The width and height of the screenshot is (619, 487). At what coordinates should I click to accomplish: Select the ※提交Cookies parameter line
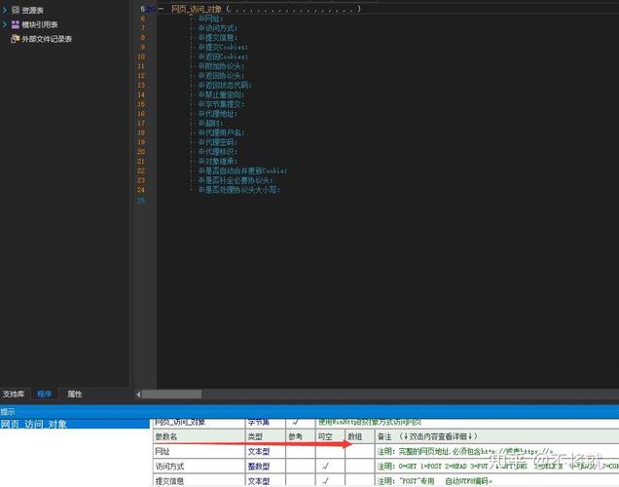(223, 47)
